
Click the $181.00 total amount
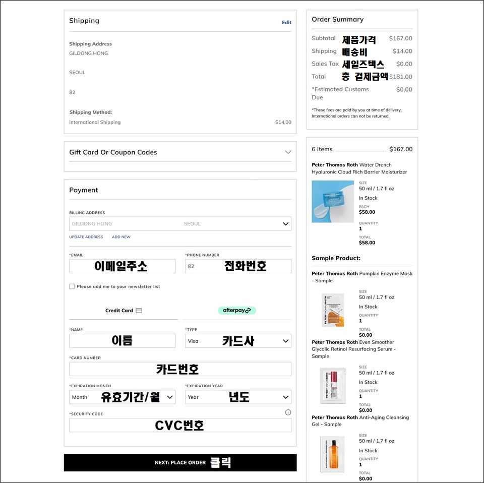pos(401,77)
